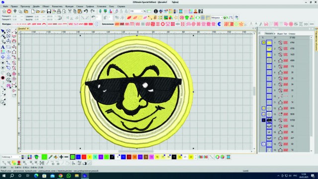This screenshot has height=179, width=318.
Task: Click the open folder icon
Action: coord(38,11)
